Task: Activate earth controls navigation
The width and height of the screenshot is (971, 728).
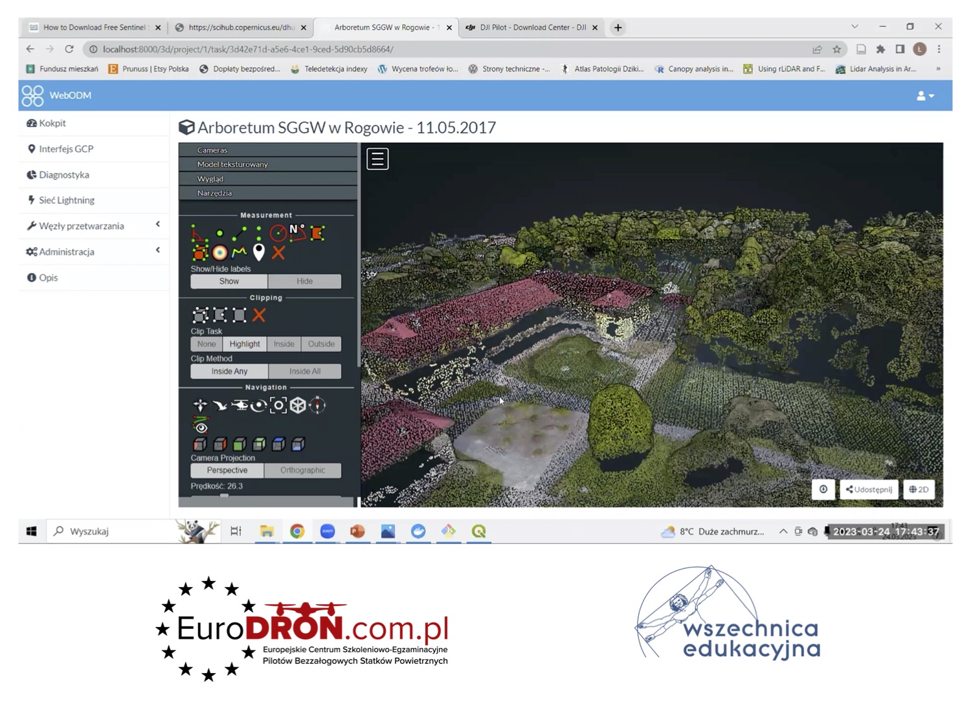Action: tap(200, 405)
